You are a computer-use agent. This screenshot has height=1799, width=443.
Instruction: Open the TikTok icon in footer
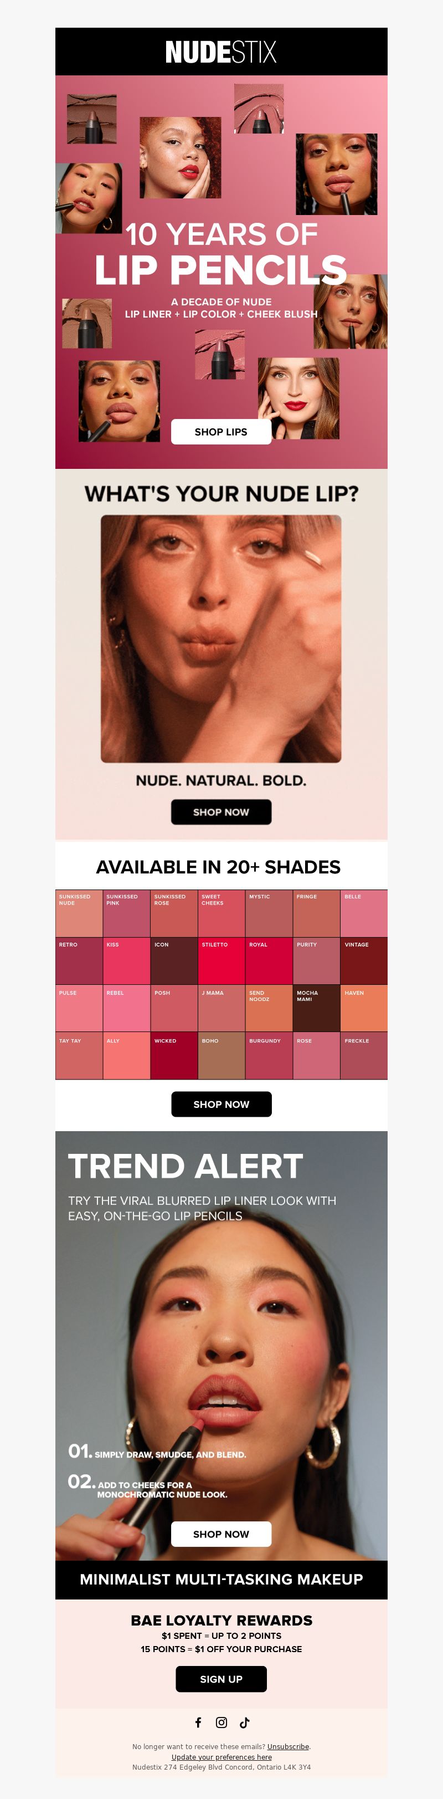(244, 1722)
